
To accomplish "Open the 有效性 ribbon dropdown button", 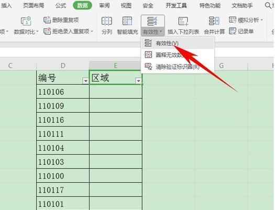I will click(152, 32).
